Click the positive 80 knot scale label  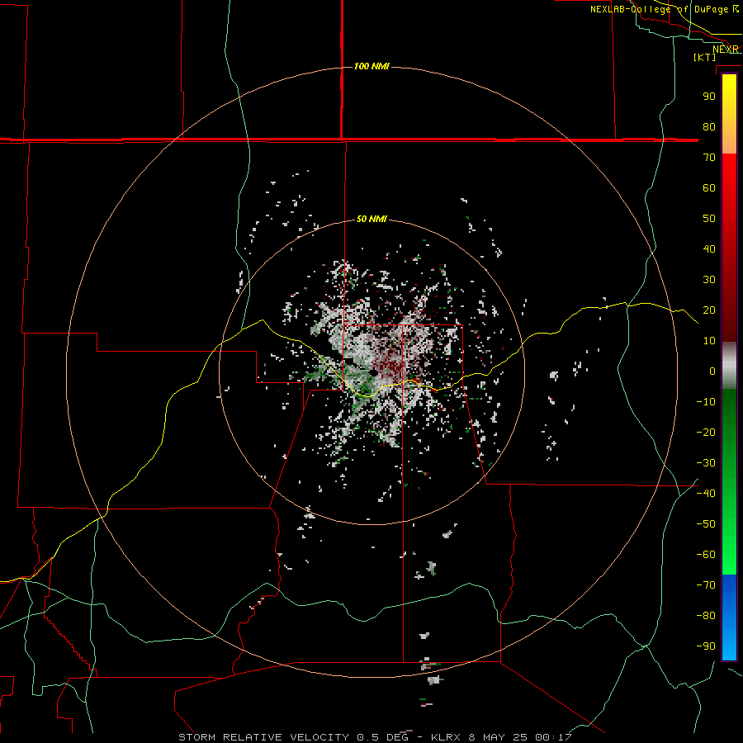tap(709, 126)
